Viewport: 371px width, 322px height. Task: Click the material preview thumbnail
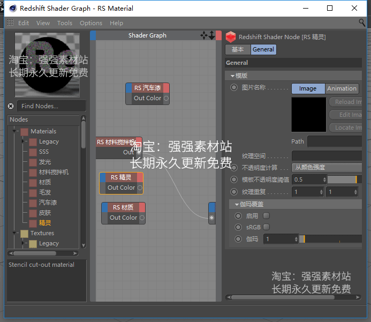tap(47, 65)
